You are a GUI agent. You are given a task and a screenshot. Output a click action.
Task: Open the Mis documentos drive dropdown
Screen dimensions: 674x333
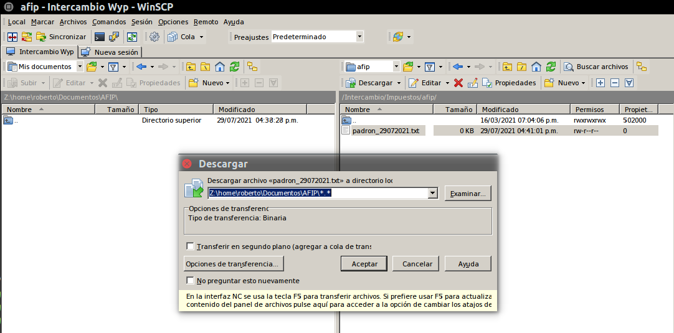[x=79, y=67]
